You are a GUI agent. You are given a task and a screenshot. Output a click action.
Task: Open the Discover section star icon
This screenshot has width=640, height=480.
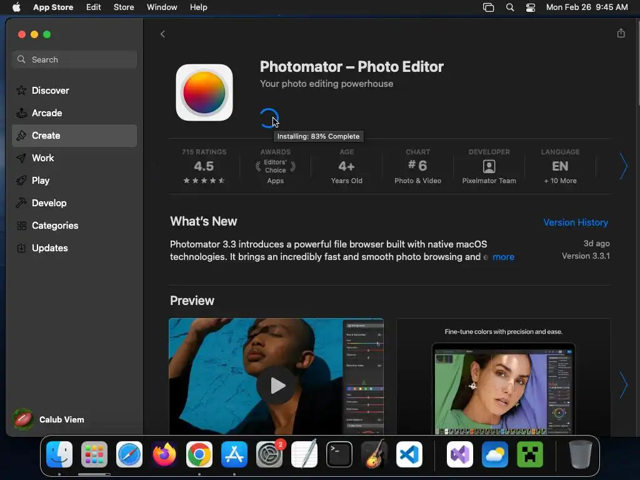21,90
